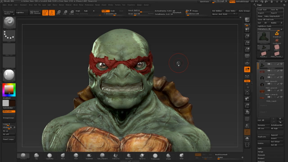Viewport: 288px width, 162px height.
Task: Hide the PolySphere subtool with eye icon
Action: pyautogui.click(x=281, y=64)
